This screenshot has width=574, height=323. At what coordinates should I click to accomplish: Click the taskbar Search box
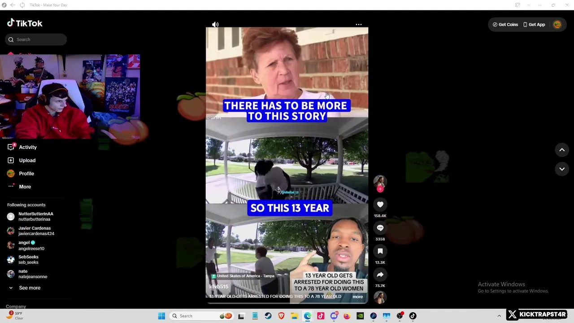(x=202, y=316)
